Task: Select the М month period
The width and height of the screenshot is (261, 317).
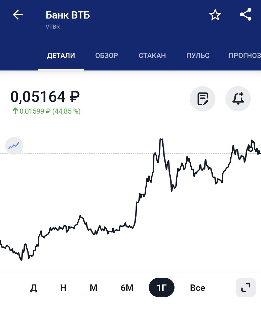Action: 94,288
